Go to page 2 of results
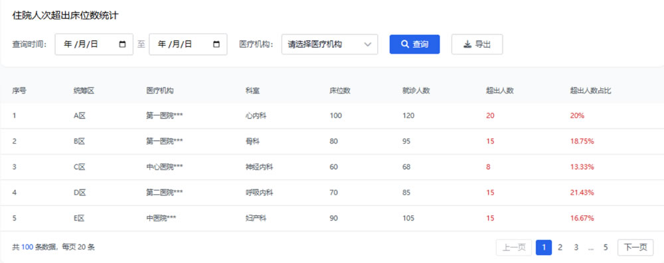This screenshot has width=664, height=263. 560,247
